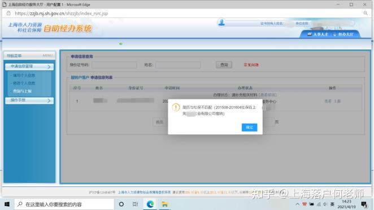Click the 身份证号码 input field
374x210 pixels.
coord(114,65)
